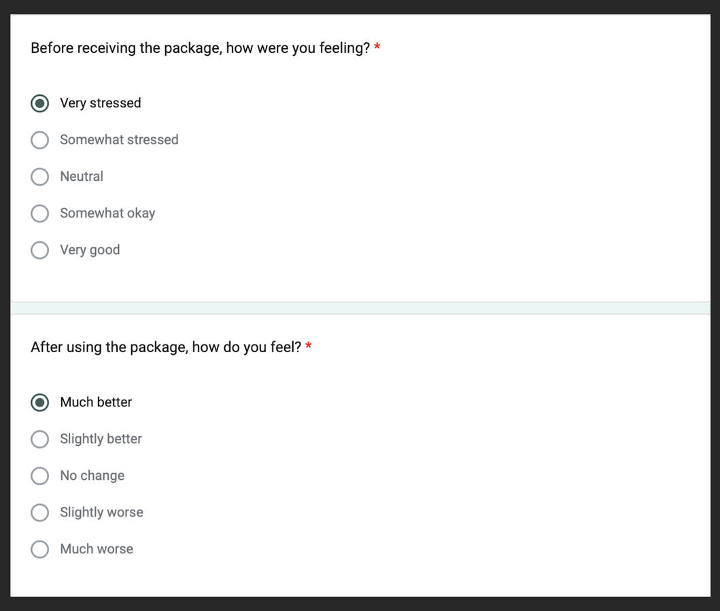Click the 'Somewhat stressed' label text

point(120,139)
